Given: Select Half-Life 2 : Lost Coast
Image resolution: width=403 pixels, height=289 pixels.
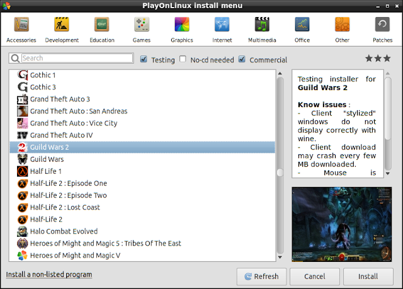Looking at the screenshot, I should (65, 207).
